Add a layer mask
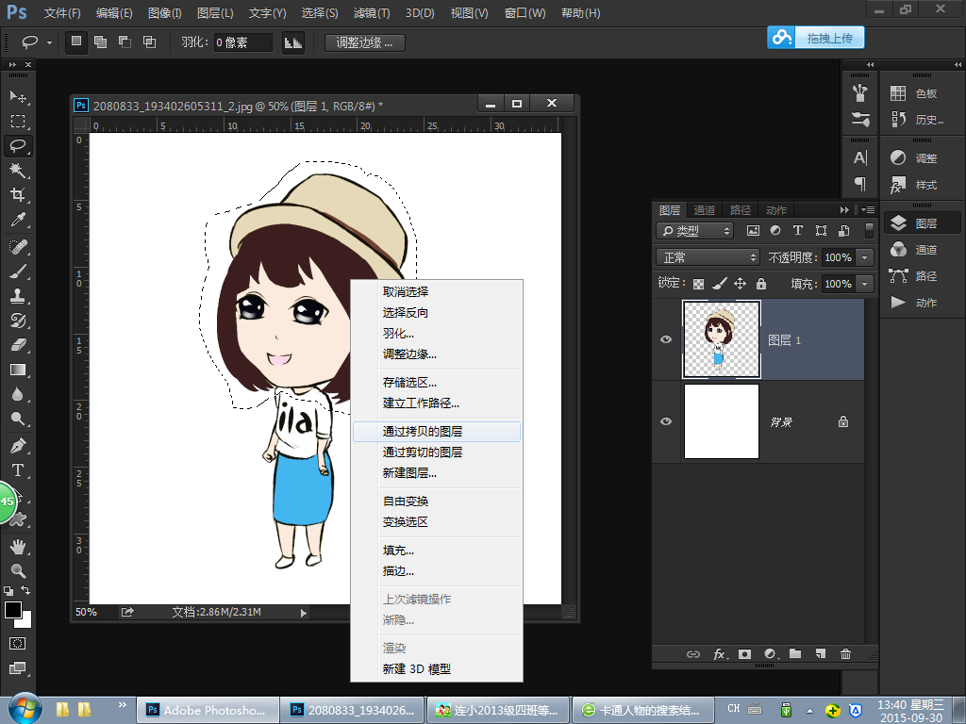Viewport: 966px width, 724px height. point(745,654)
